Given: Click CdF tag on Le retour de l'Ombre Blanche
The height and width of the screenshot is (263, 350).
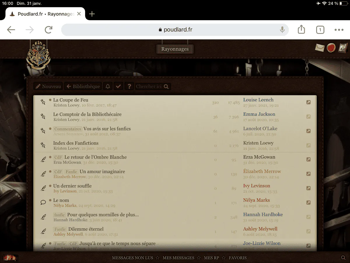Looking at the screenshot, I should coord(58,157).
